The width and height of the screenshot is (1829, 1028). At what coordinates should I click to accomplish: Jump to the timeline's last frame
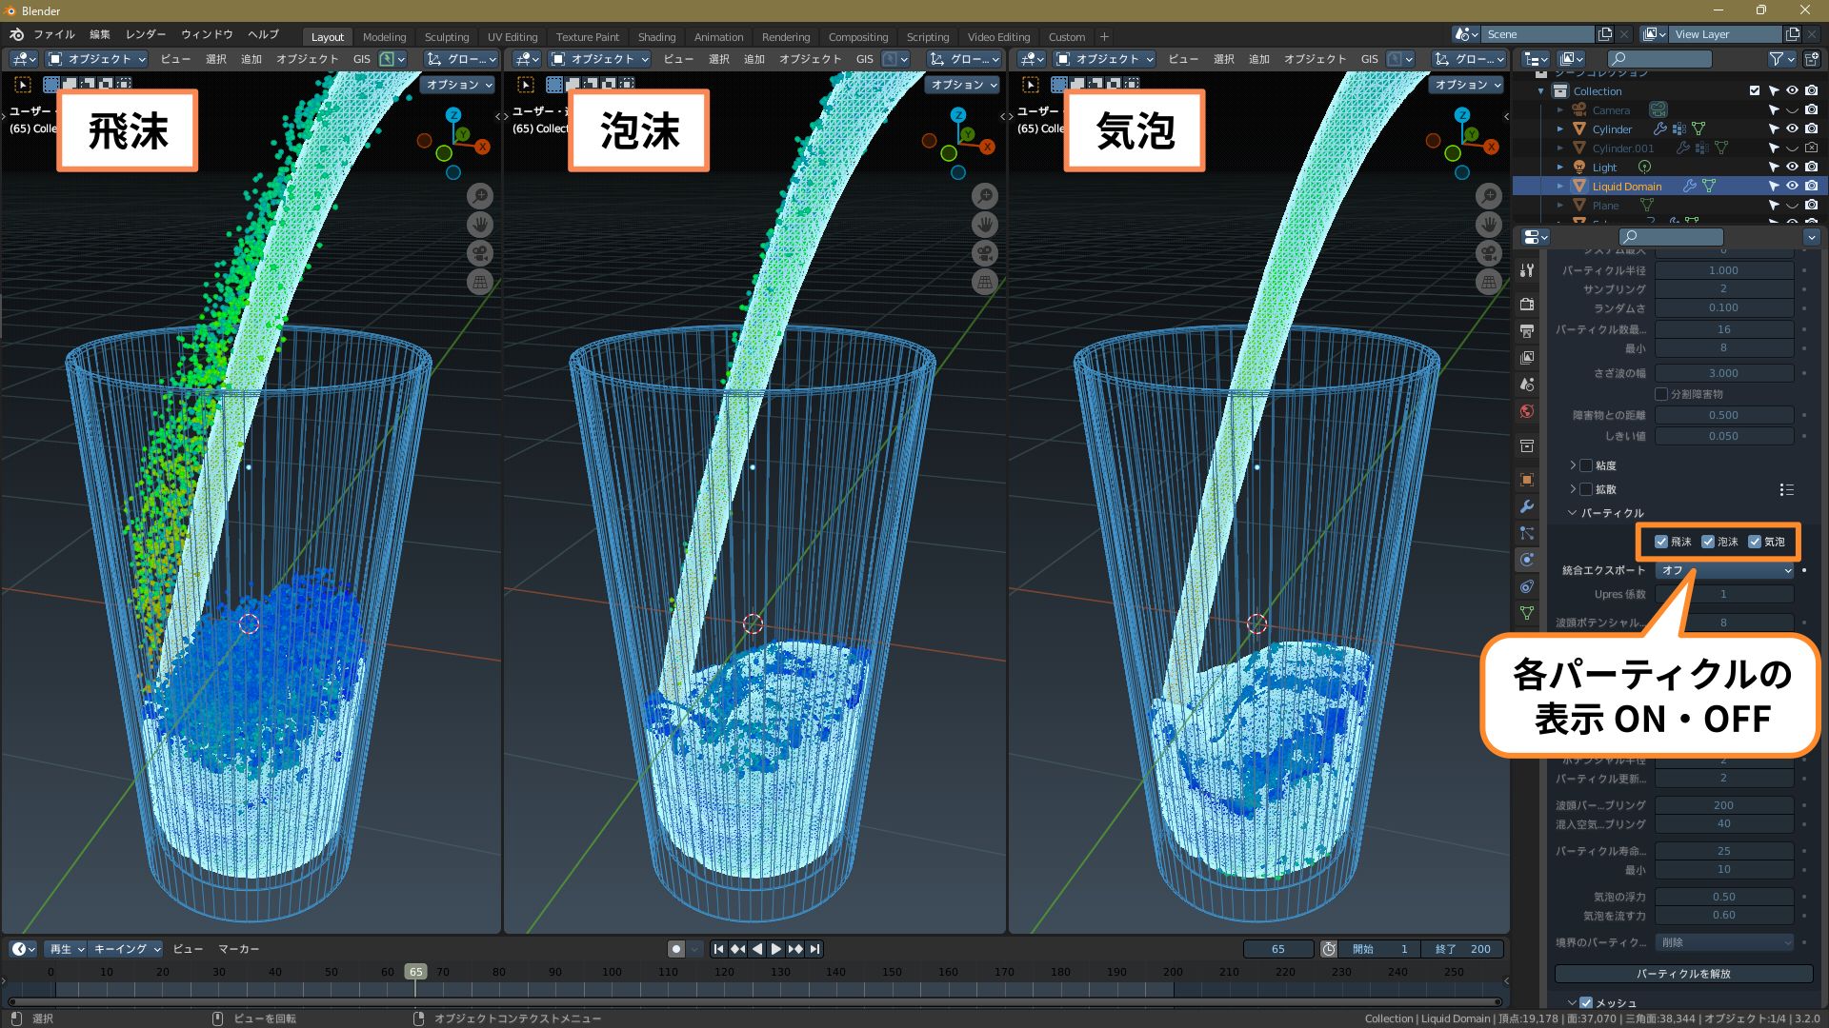[x=814, y=949]
